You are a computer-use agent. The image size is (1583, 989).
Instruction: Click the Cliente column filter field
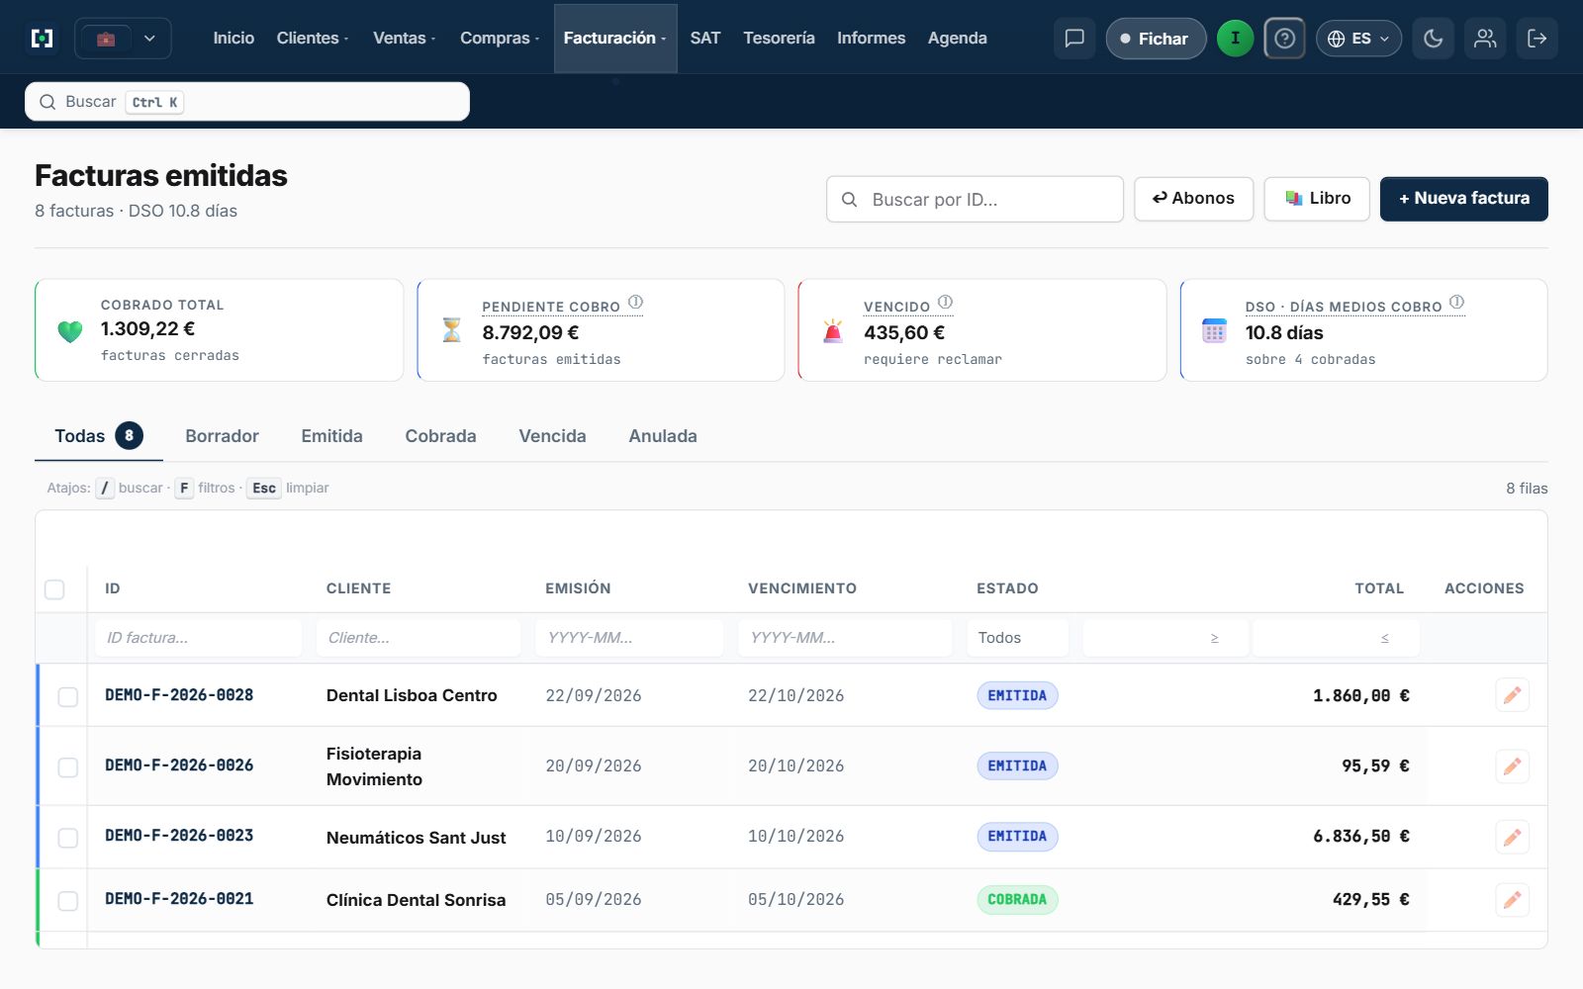pos(419,638)
